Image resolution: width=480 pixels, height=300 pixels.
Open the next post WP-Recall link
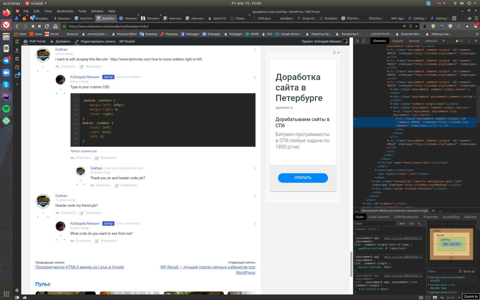pyautogui.click(x=208, y=270)
